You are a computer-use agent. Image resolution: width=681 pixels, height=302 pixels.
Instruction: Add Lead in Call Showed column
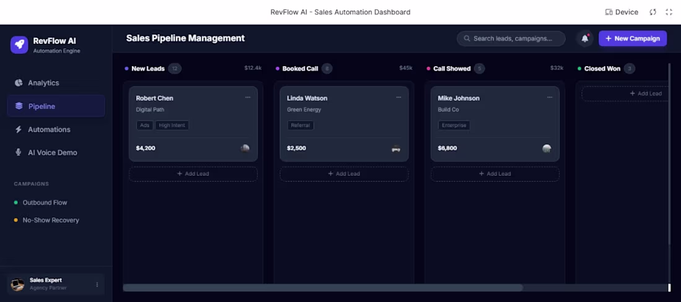pyautogui.click(x=495, y=173)
